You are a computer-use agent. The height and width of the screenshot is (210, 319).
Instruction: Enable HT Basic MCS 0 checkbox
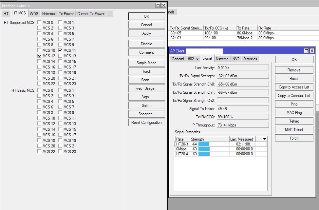39,90
